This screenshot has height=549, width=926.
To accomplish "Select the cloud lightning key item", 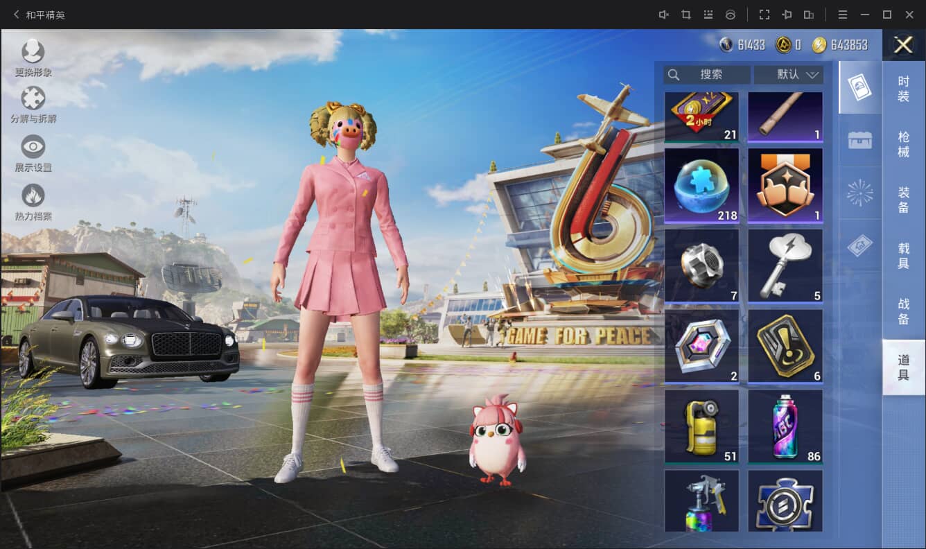I will [785, 266].
